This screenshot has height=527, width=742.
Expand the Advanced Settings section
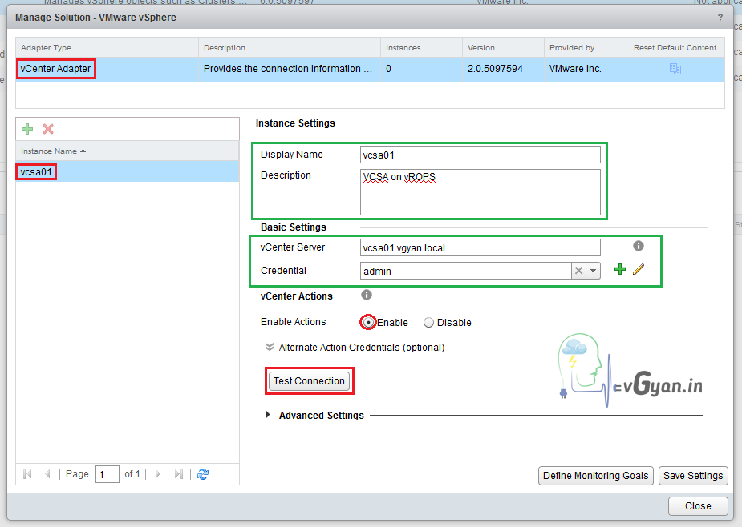tap(267, 416)
